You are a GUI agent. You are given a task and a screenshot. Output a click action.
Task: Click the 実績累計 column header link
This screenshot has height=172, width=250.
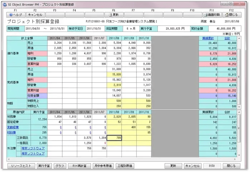tap(208, 37)
